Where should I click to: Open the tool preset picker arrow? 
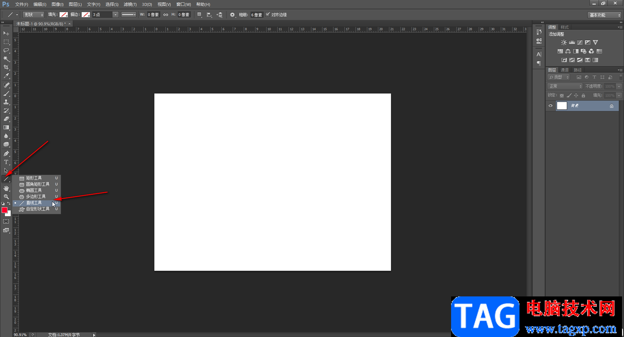(x=17, y=15)
